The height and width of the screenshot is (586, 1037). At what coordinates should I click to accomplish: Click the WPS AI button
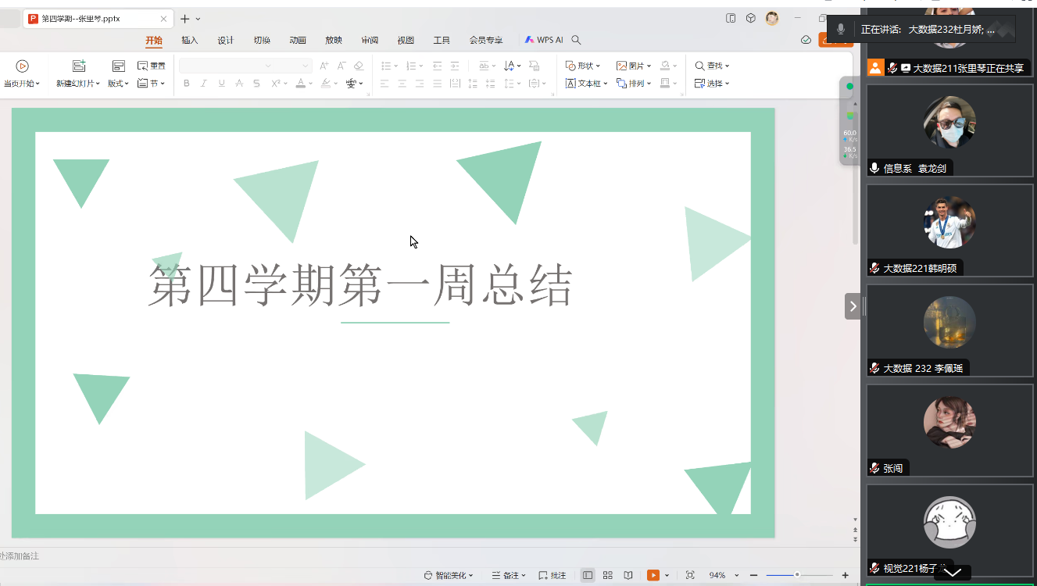[544, 40]
